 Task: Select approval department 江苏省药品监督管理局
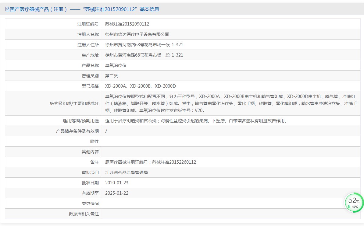[x=127, y=172]
